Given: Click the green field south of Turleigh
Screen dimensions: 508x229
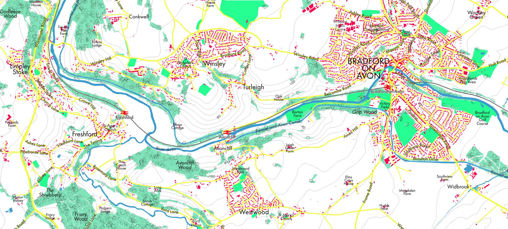Looking at the screenshot, I should (x=204, y=90).
